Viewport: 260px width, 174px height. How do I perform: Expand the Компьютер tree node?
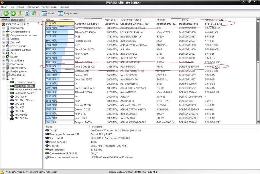4,28
